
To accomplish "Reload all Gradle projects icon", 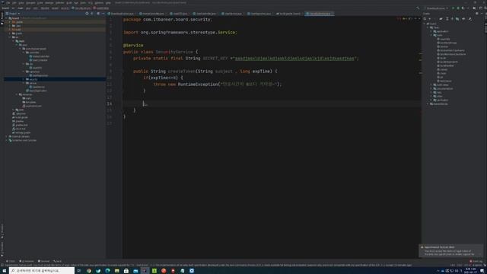I will click(425, 18).
